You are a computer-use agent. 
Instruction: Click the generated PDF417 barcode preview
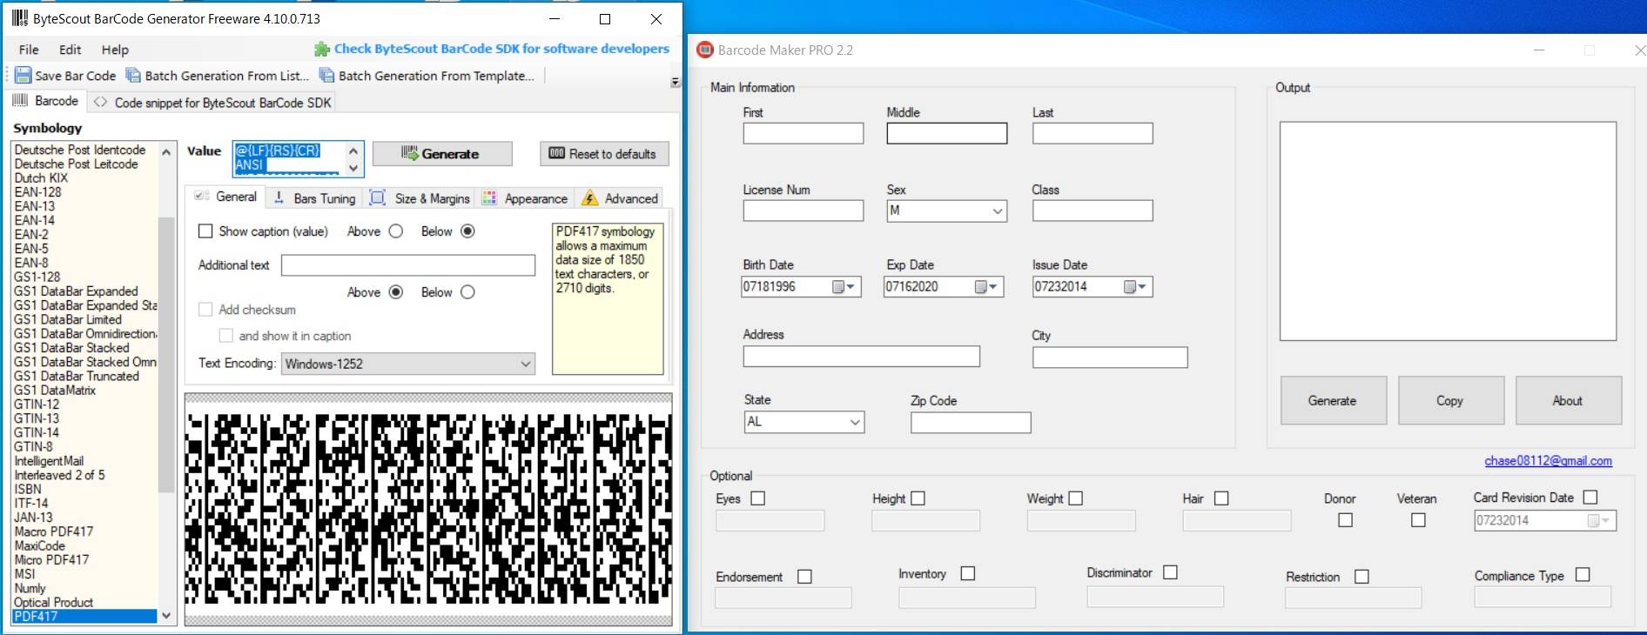[428, 509]
